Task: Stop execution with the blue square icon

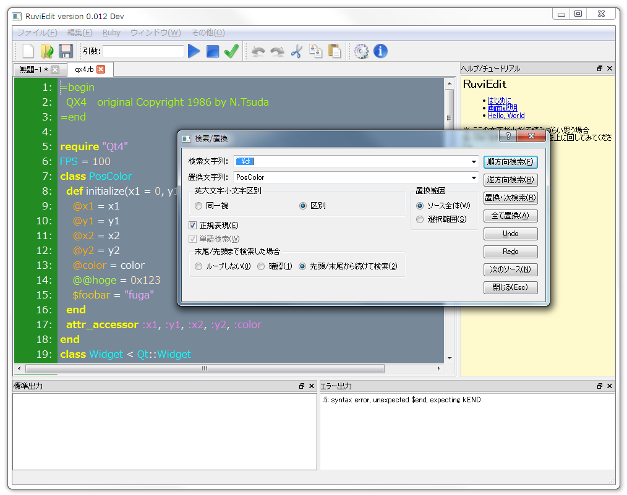Action: (213, 51)
